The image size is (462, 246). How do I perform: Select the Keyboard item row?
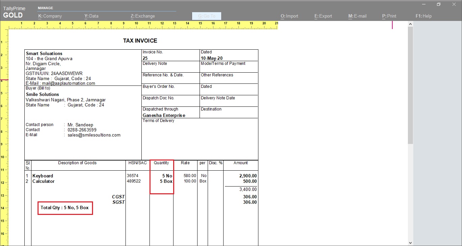[43, 176]
